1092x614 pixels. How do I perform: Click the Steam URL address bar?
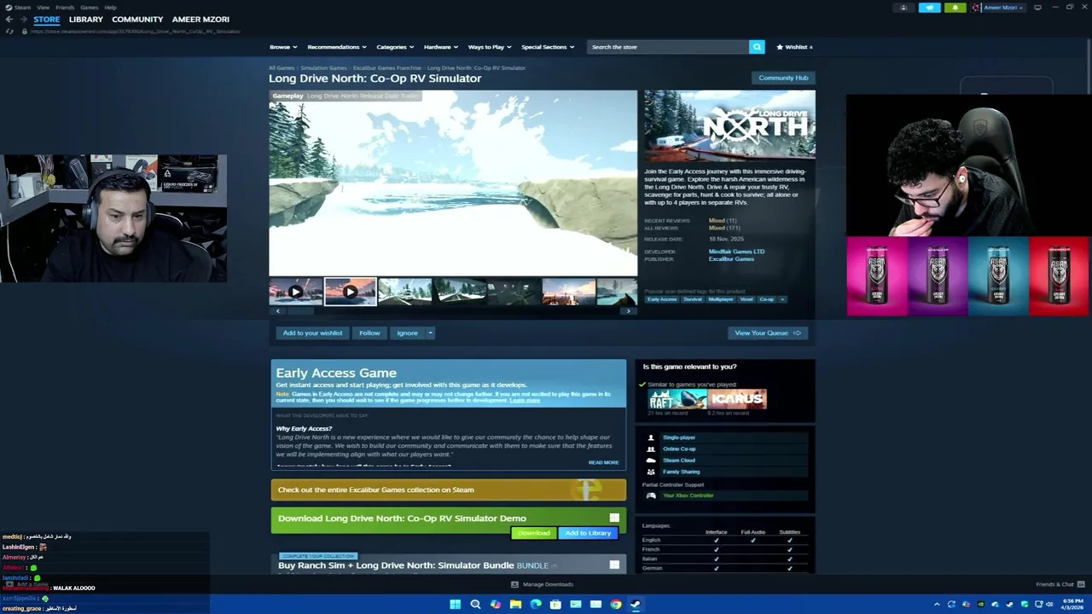[x=135, y=32]
